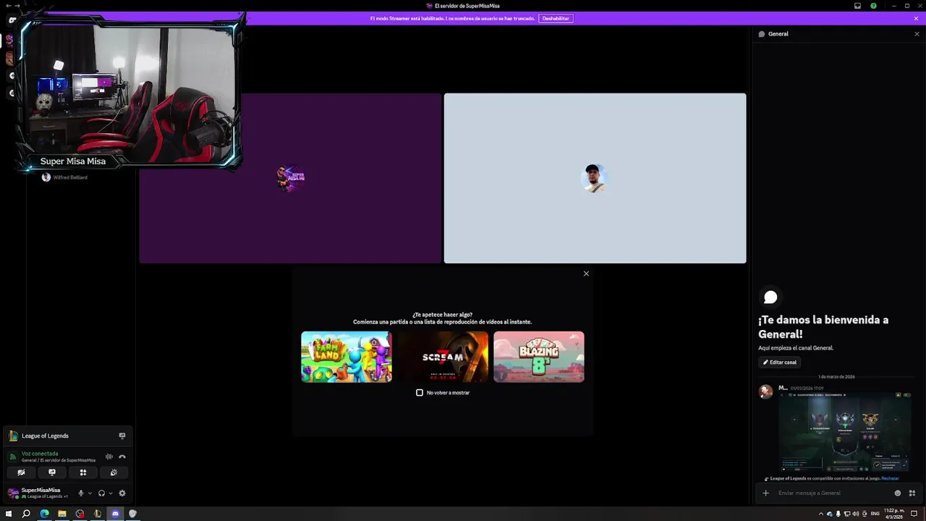Open the League of Legends screenshot attachment
Image resolution: width=926 pixels, height=521 pixels.
[845, 432]
